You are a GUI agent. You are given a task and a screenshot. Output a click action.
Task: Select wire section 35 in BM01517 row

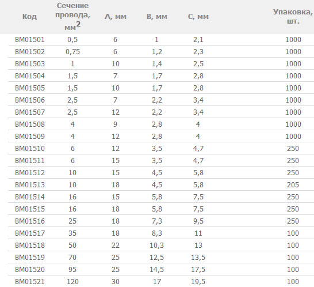pyautogui.click(x=72, y=233)
